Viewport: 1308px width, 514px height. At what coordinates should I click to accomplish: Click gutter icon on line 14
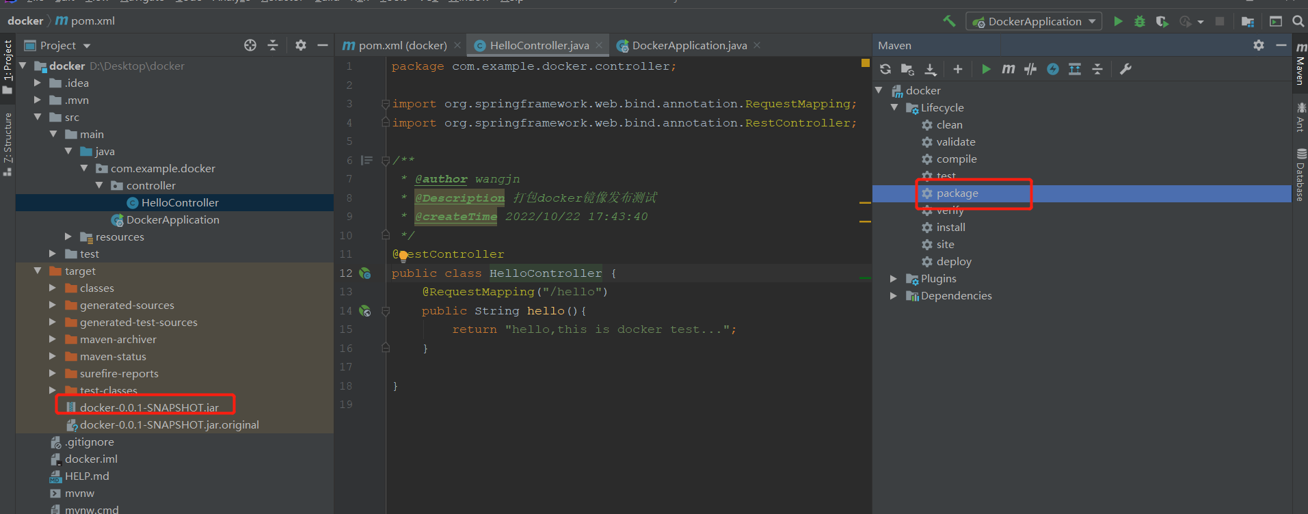(x=365, y=310)
